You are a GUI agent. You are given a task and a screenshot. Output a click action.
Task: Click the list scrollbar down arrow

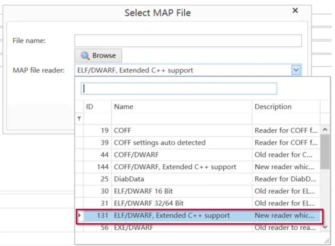pos(325,227)
